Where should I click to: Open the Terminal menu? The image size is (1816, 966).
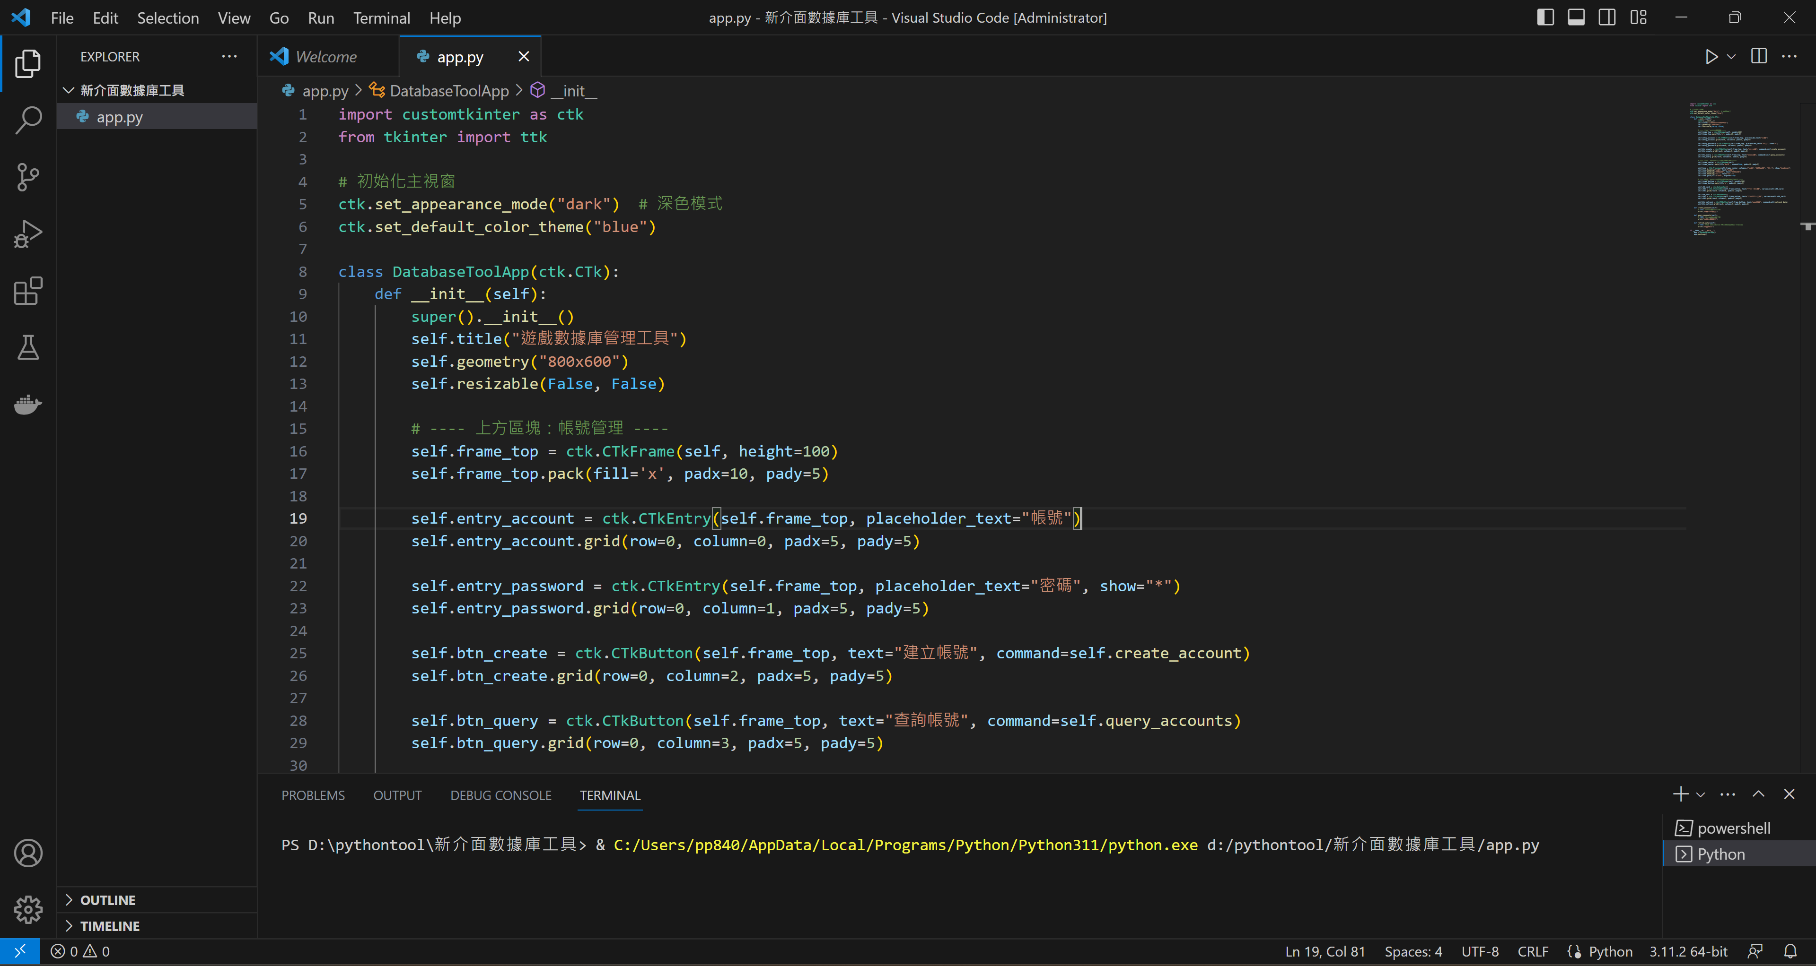click(x=381, y=17)
